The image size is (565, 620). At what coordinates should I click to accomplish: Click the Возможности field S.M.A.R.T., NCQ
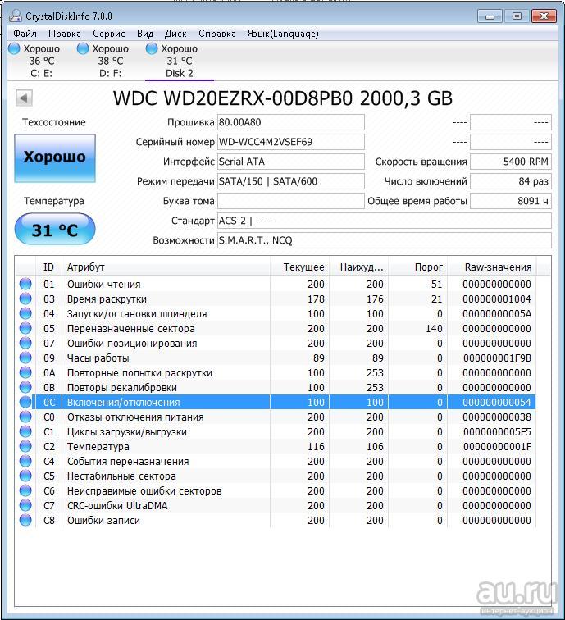click(385, 240)
